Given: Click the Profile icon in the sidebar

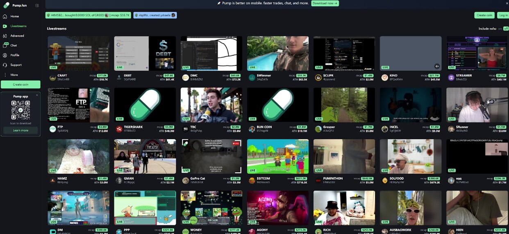Looking at the screenshot, I should (x=5, y=55).
